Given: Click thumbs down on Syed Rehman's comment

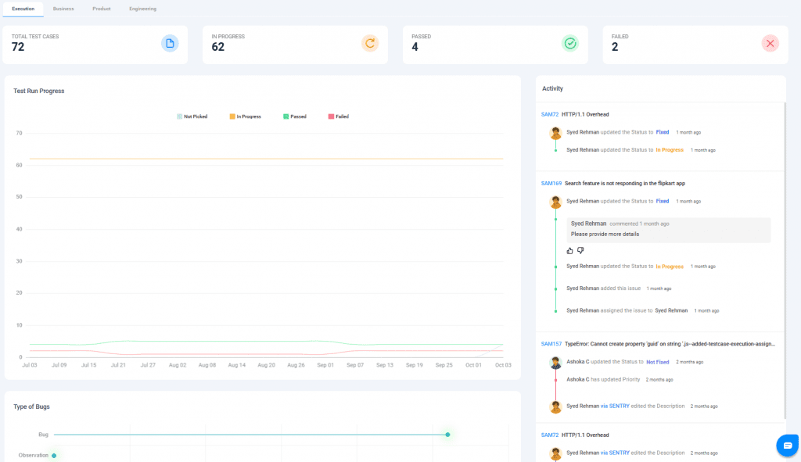Looking at the screenshot, I should pyautogui.click(x=580, y=250).
